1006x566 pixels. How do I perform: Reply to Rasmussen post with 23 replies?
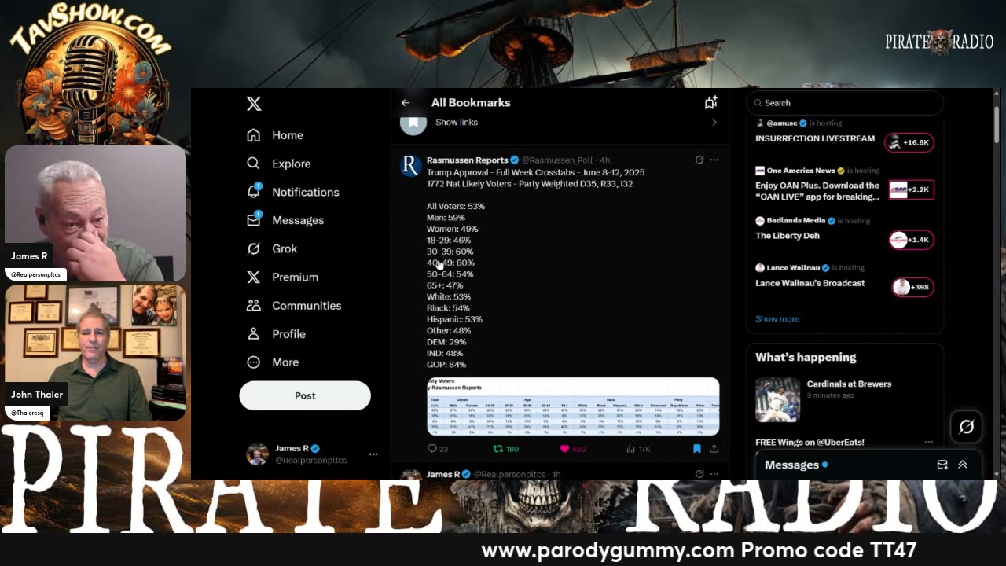coord(438,449)
